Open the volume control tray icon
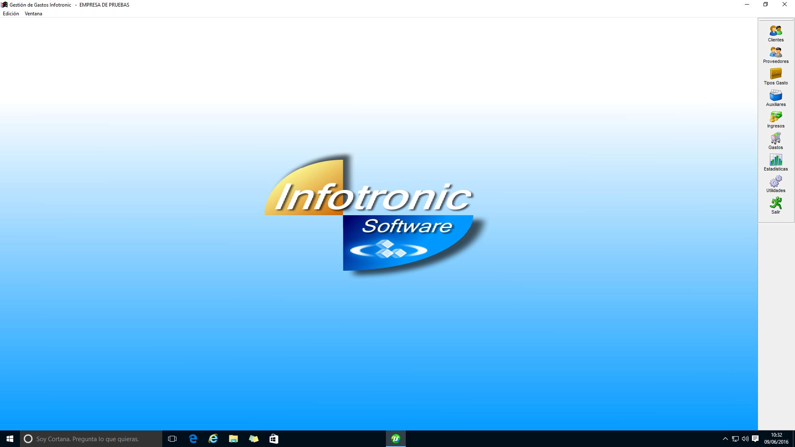The image size is (795, 447). pyautogui.click(x=745, y=439)
